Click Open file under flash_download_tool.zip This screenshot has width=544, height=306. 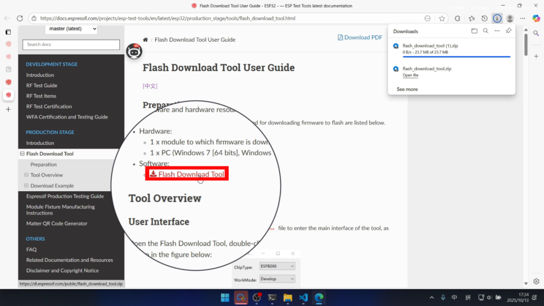[x=411, y=75]
